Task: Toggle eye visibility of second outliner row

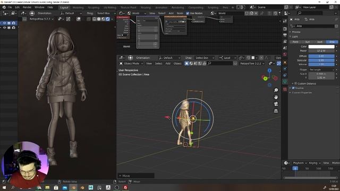Action: pyautogui.click(x=4, y=28)
